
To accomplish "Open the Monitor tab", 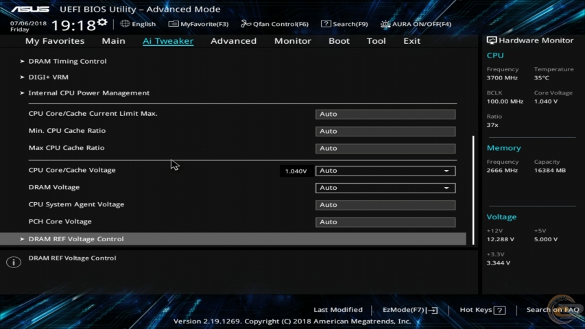I will pos(292,40).
